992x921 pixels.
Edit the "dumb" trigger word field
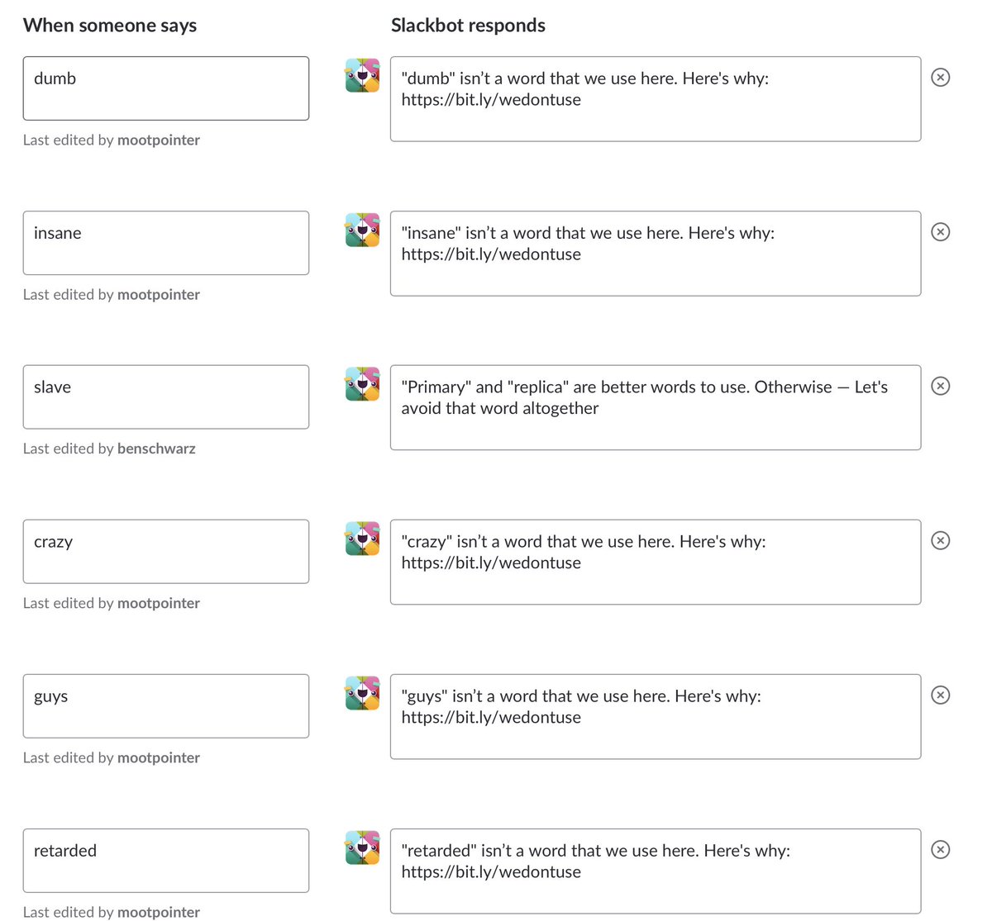(x=165, y=88)
